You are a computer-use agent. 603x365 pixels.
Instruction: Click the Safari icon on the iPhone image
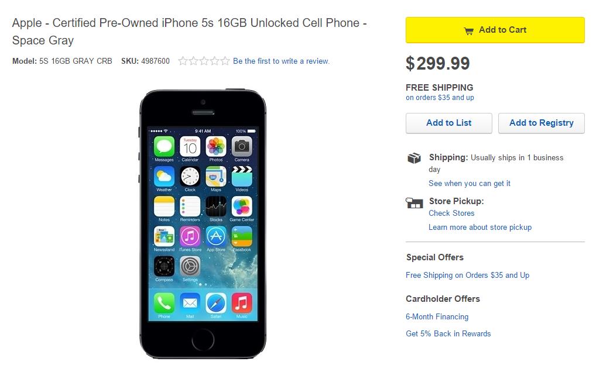coord(216,303)
